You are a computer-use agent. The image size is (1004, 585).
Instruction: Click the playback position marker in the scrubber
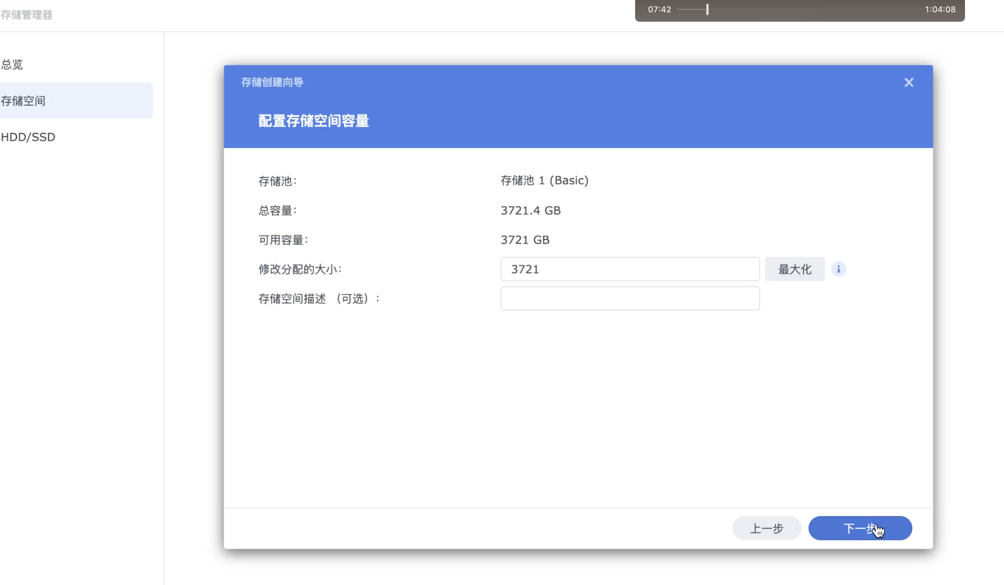pos(707,9)
